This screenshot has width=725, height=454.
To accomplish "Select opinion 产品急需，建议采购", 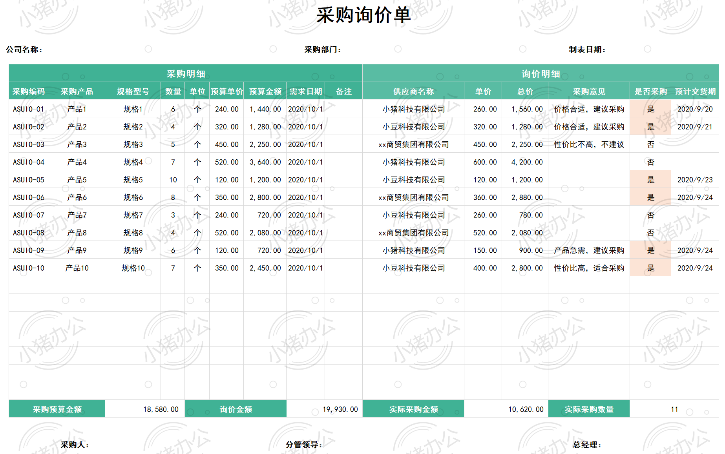I will (589, 250).
